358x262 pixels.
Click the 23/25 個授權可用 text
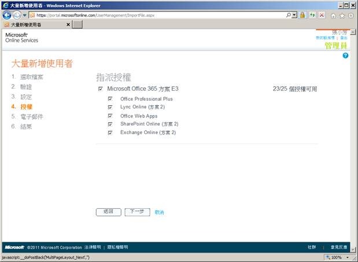[295, 88]
